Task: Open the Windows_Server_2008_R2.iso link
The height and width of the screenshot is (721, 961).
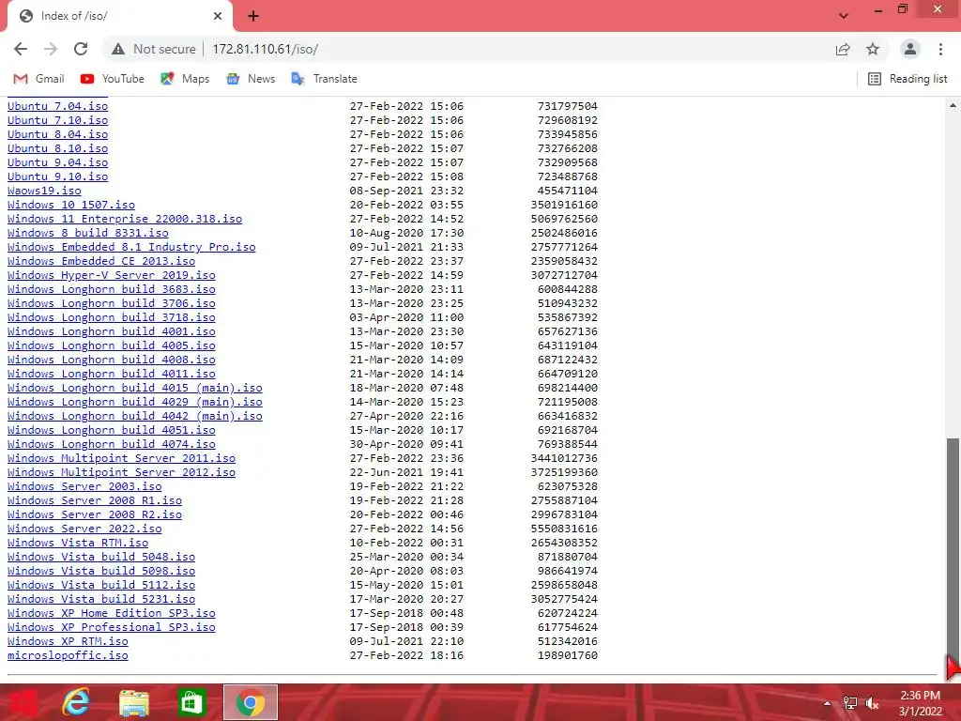Action: (x=95, y=515)
